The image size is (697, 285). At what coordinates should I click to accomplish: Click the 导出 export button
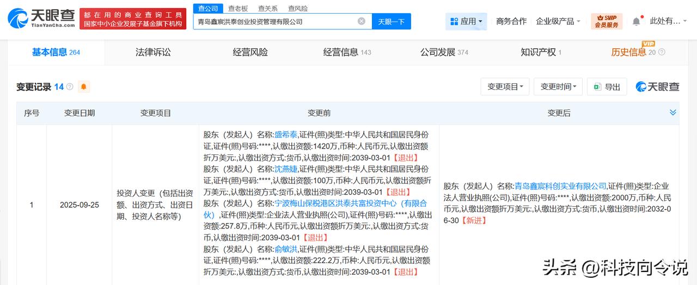[x=607, y=86]
